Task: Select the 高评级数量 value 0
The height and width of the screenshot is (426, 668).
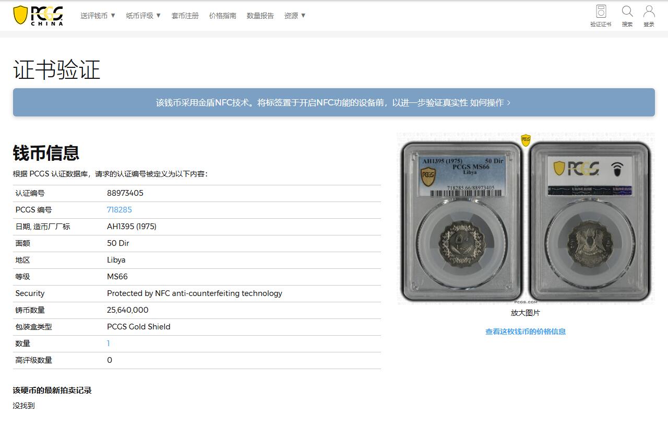Action: tap(110, 360)
